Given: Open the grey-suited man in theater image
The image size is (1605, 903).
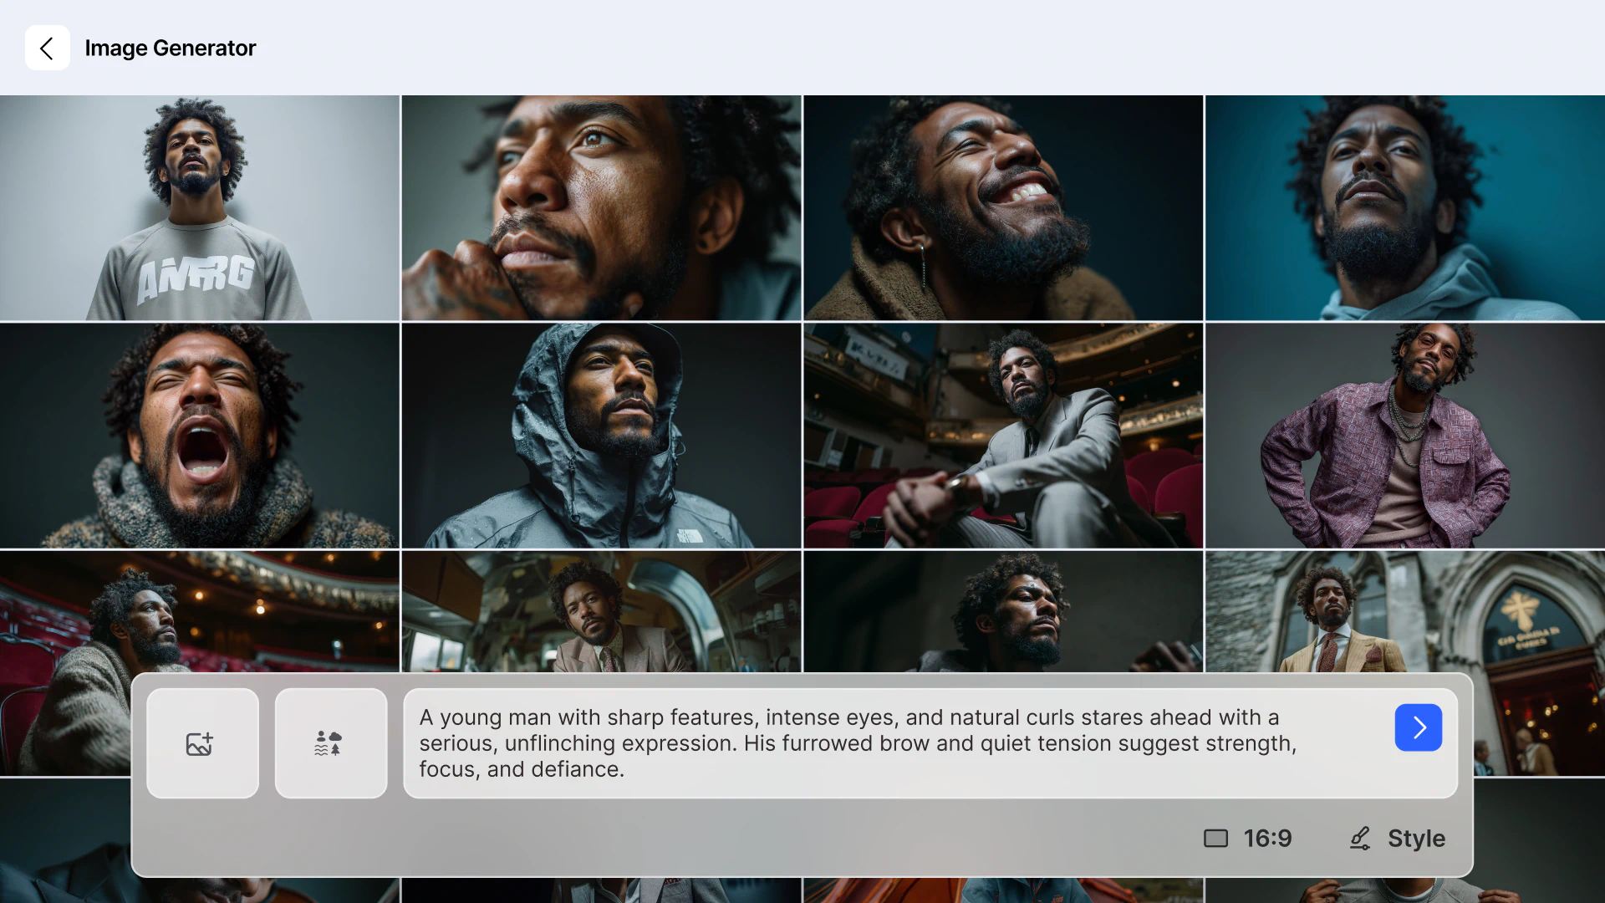Looking at the screenshot, I should (x=1003, y=436).
